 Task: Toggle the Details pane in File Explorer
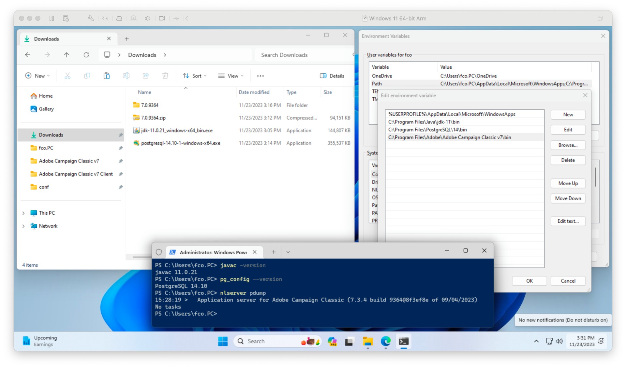tap(332, 76)
